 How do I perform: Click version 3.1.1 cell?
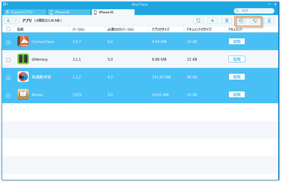click(x=77, y=59)
